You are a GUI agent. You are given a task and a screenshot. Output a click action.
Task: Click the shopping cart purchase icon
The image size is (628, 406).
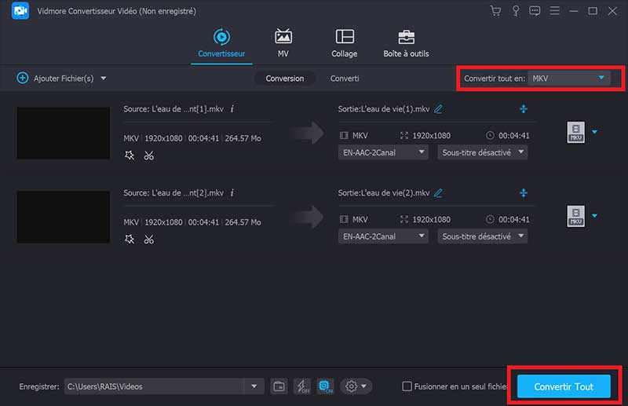[x=495, y=11]
